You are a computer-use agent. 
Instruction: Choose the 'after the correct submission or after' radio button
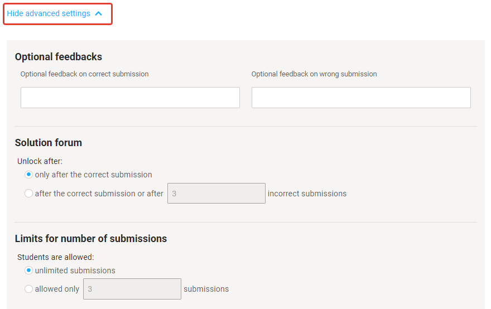tap(29, 194)
